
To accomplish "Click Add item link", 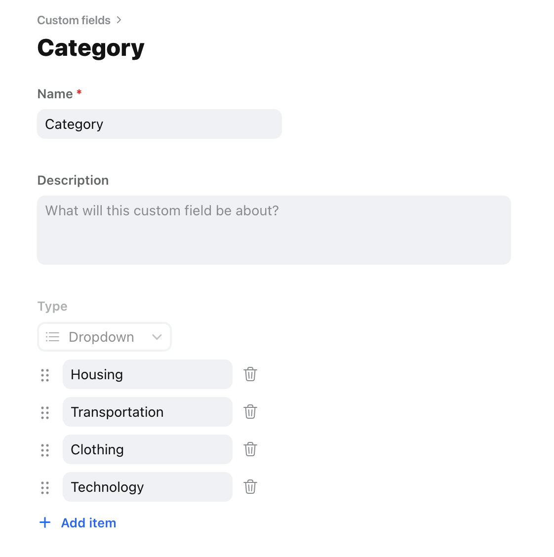I will coord(88,523).
